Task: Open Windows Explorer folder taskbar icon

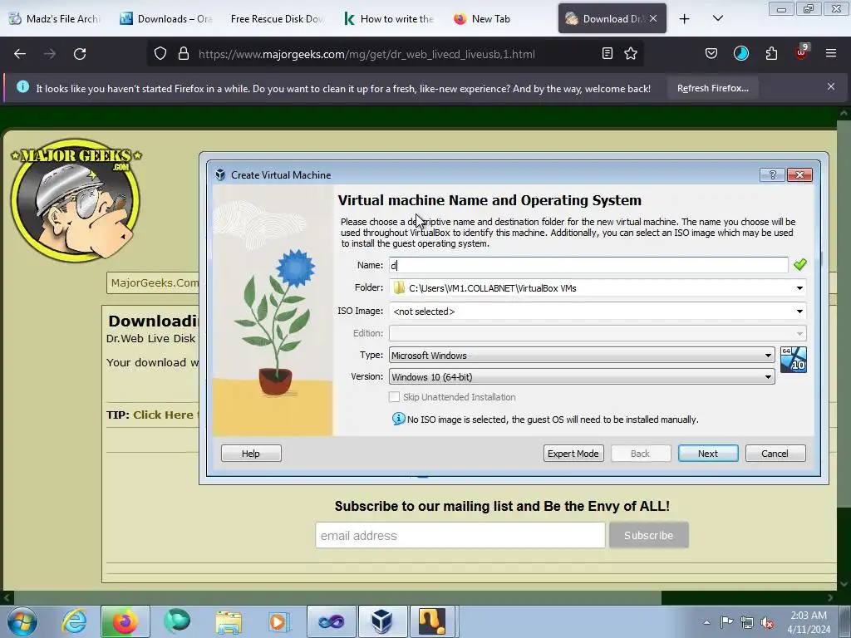Action: click(229, 621)
